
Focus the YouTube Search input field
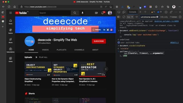click(x=55, y=13)
